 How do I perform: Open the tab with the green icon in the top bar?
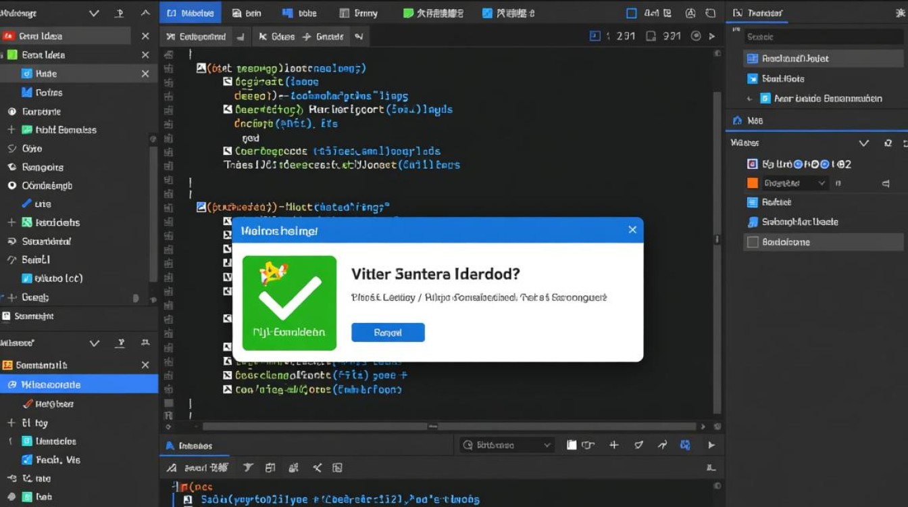433,13
